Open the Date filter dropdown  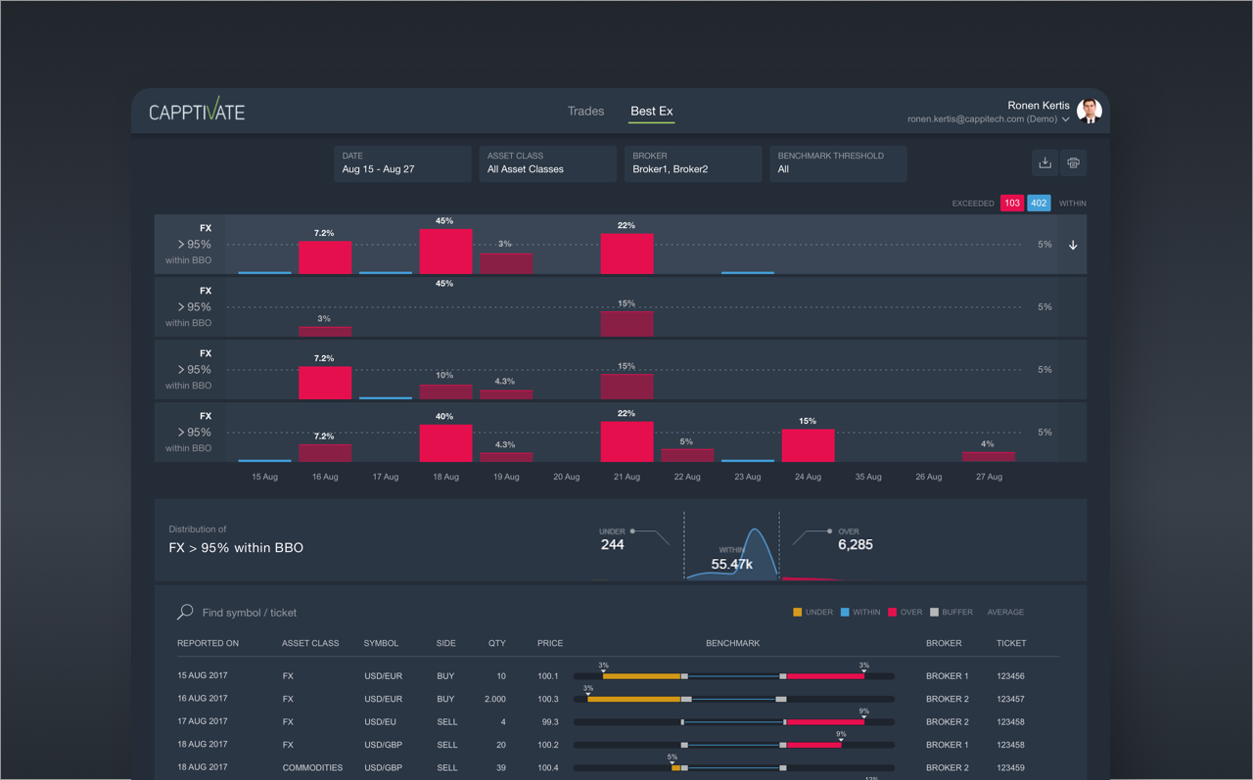click(402, 163)
